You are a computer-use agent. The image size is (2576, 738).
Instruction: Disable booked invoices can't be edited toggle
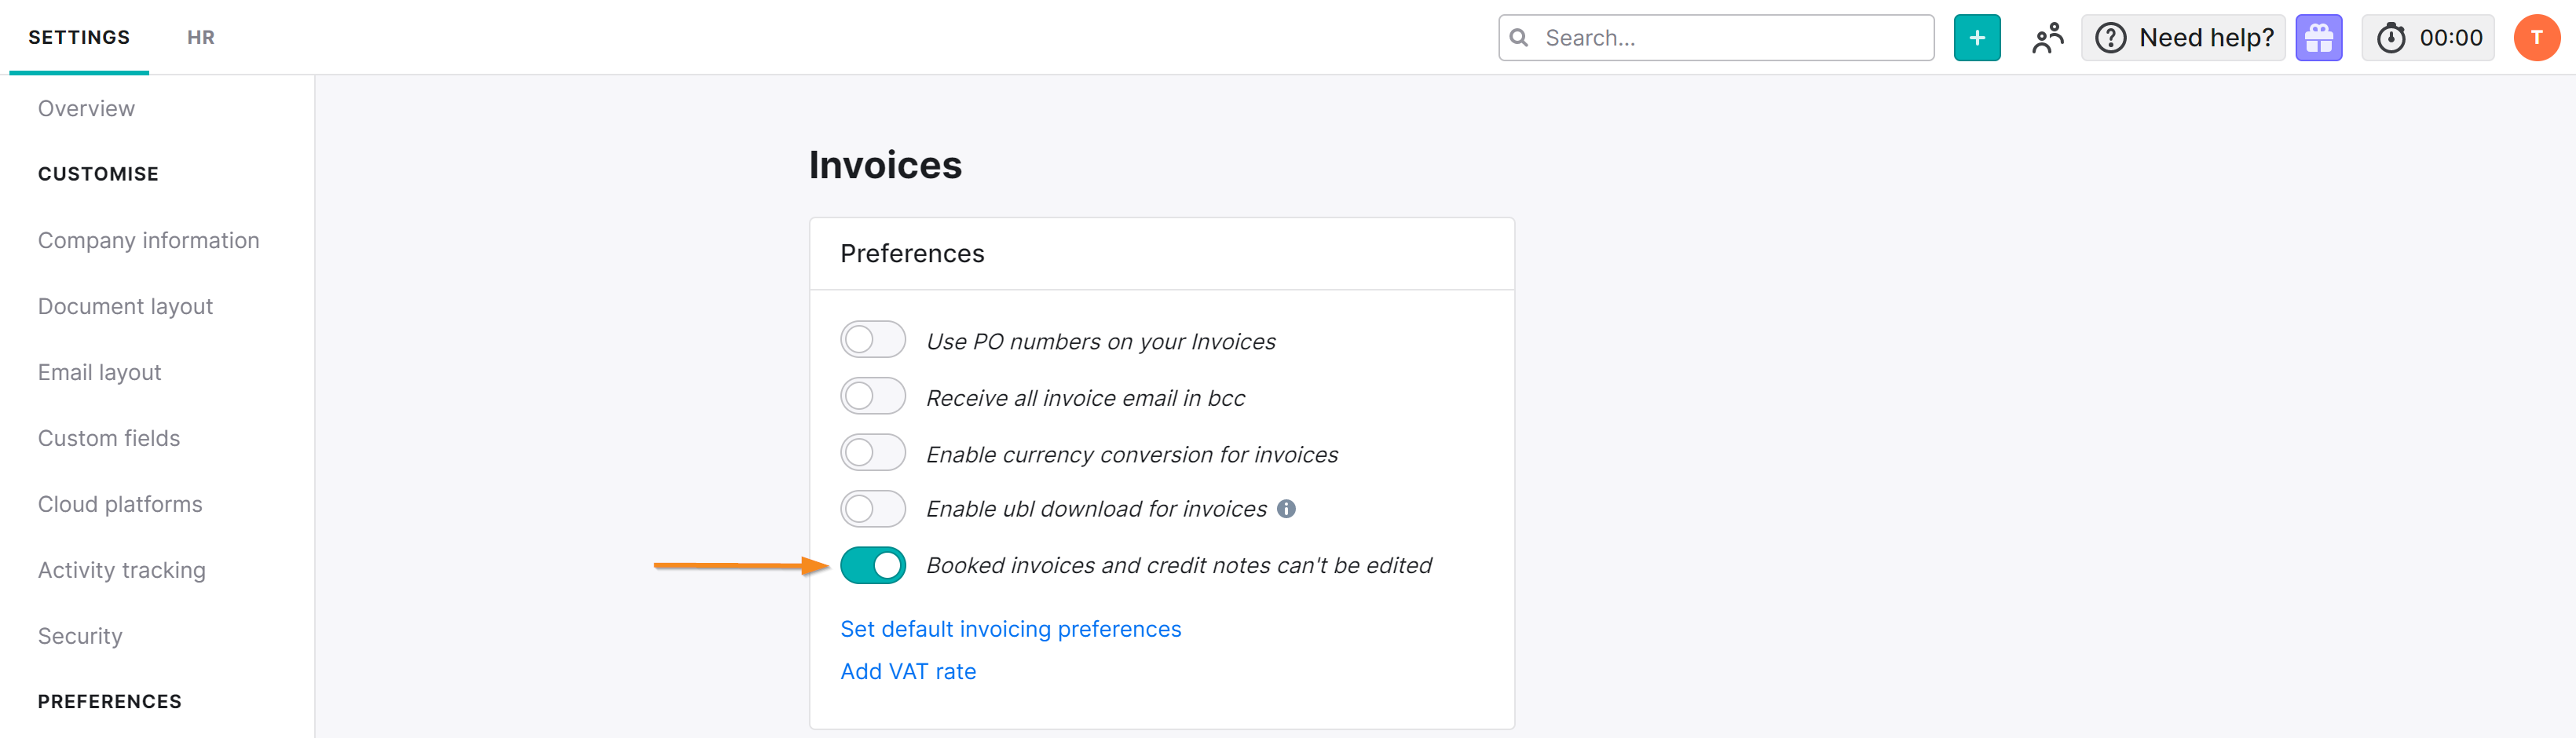click(x=872, y=565)
